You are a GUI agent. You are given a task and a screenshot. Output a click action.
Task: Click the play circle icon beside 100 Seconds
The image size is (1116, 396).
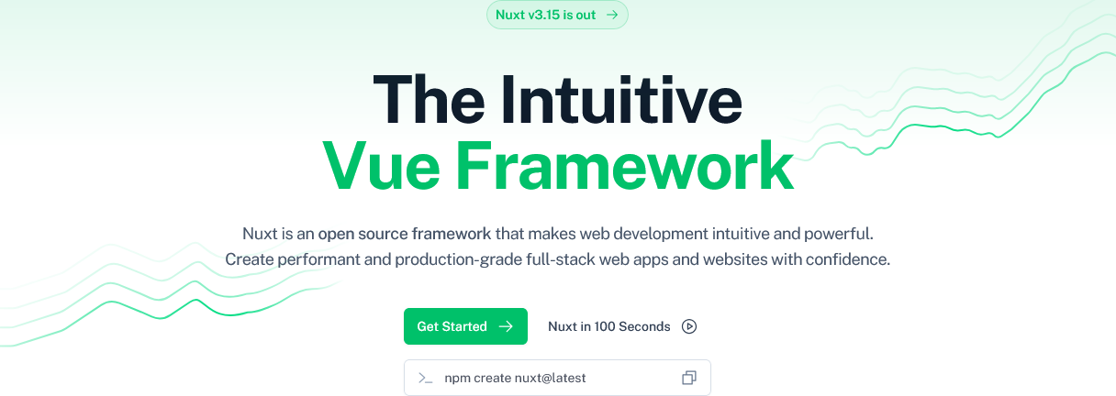click(689, 326)
